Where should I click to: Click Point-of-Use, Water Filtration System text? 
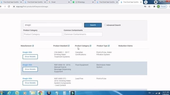pyautogui.click(x=104, y=53)
